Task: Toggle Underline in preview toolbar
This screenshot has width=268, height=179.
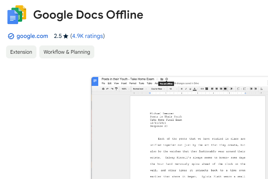Action: pos(190,89)
